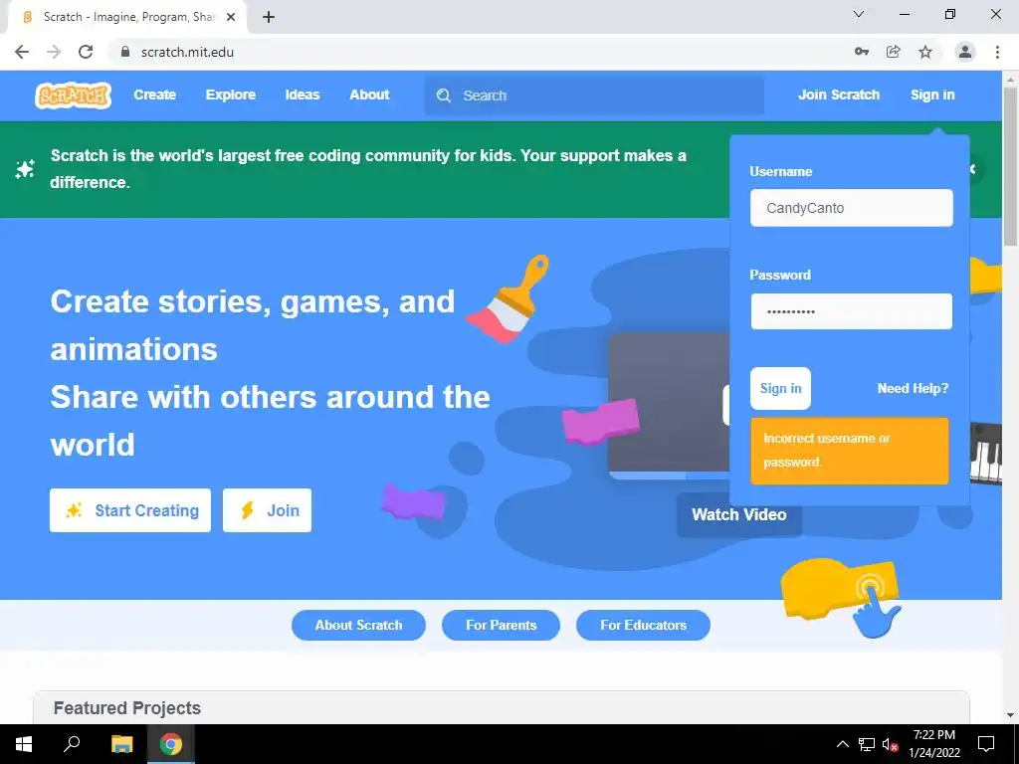This screenshot has height=764, width=1019.
Task: Open the About page
Action: tap(369, 95)
